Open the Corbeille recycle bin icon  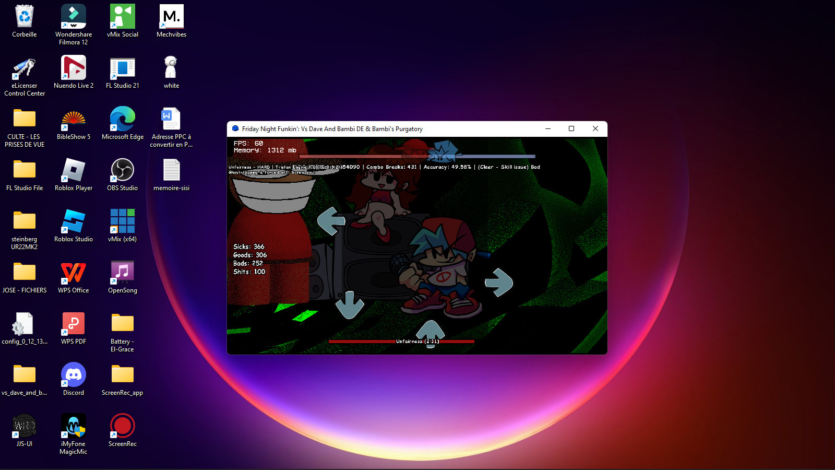tap(25, 22)
